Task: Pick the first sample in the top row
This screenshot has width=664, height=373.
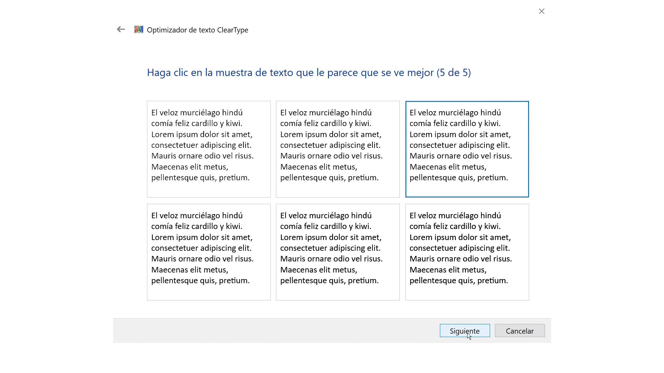Action: [209, 149]
